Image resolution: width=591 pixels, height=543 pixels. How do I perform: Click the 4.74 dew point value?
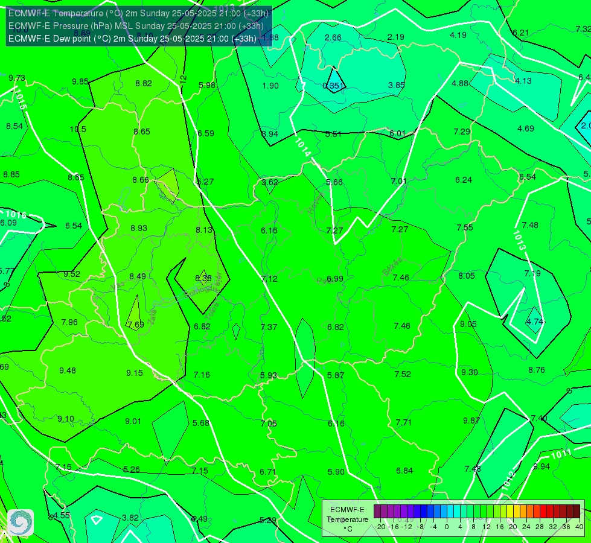coord(534,322)
